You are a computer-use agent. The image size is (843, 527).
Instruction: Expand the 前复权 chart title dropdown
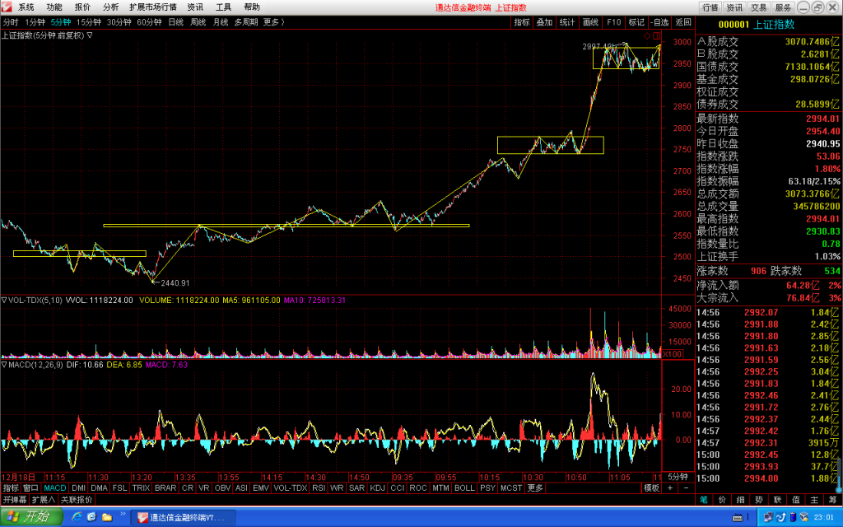pos(90,35)
